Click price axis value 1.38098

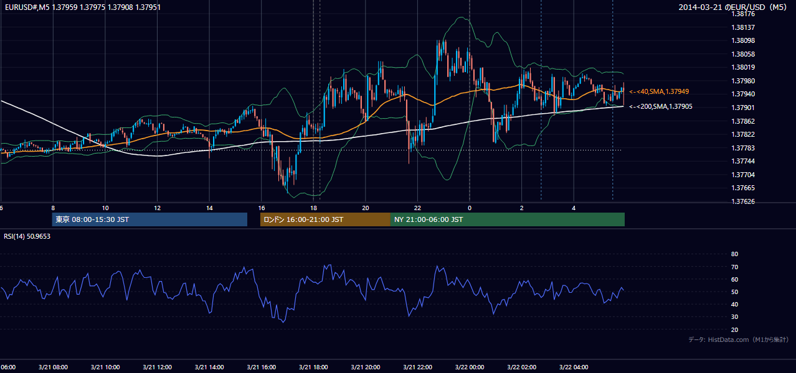[x=742, y=40]
